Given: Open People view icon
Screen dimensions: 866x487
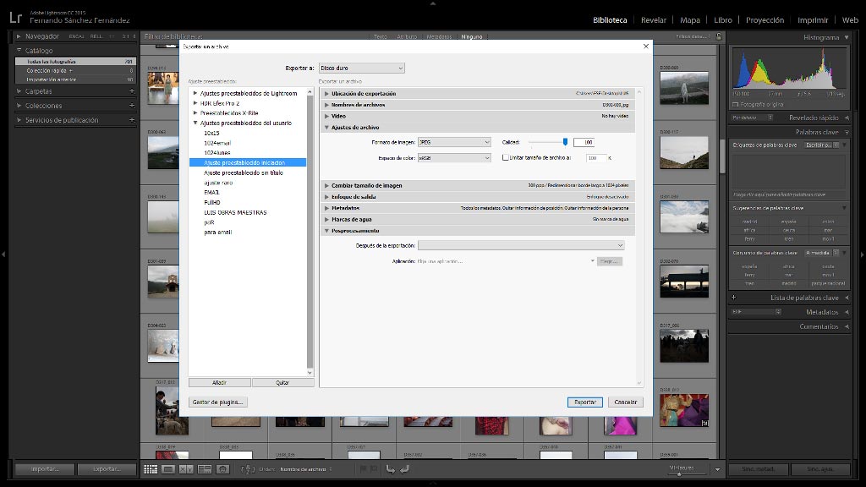Looking at the screenshot, I should click(x=222, y=468).
